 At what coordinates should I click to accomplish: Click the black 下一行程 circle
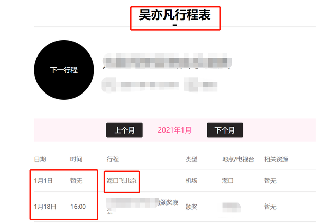[x=64, y=70]
